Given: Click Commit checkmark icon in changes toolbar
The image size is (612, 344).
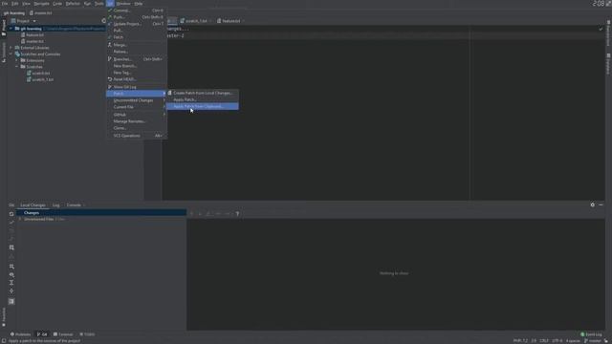Looking at the screenshot, I should tap(11, 223).
